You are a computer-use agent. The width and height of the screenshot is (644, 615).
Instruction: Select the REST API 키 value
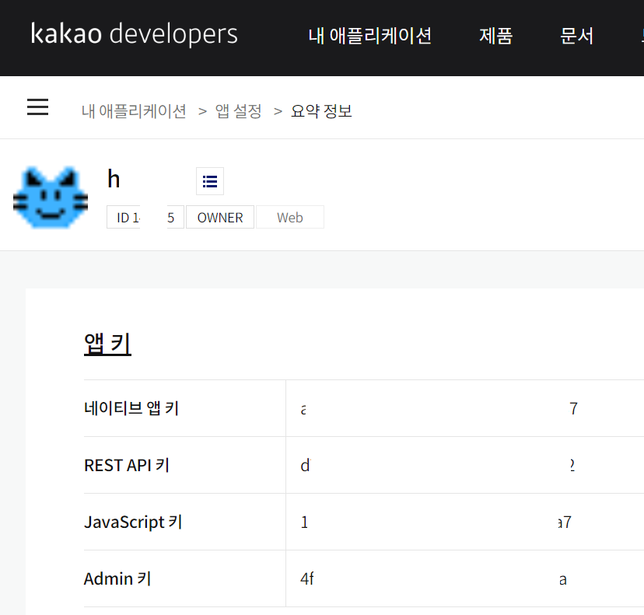pyautogui.click(x=437, y=465)
